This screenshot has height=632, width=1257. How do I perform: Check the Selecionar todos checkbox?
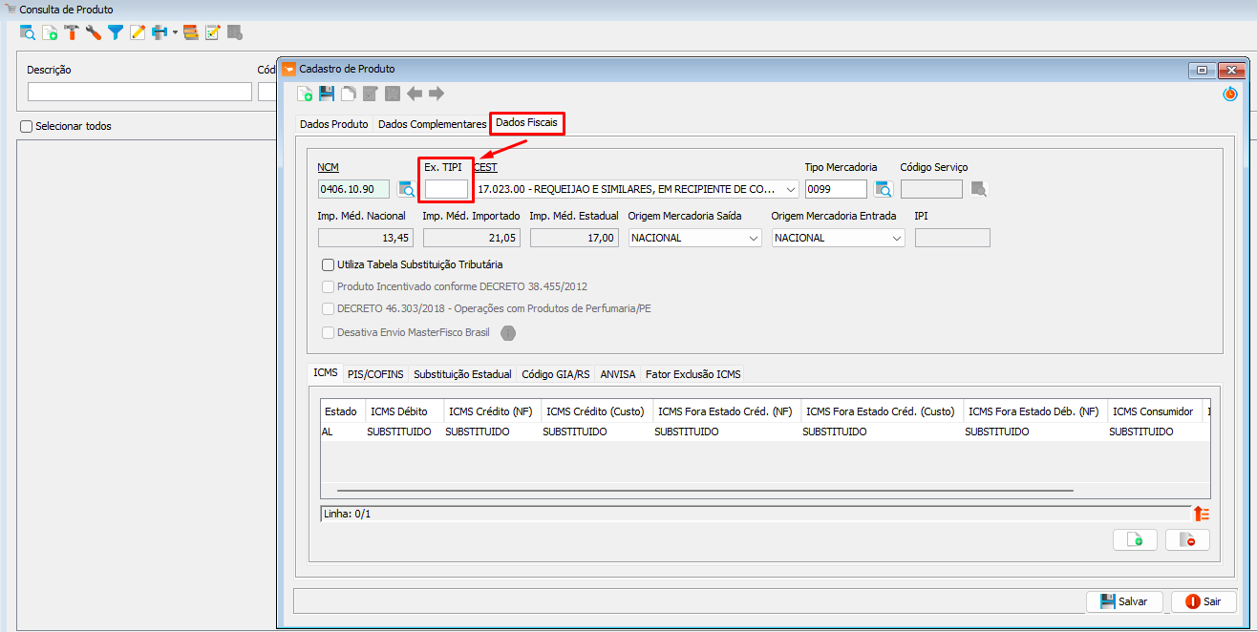[x=27, y=126]
